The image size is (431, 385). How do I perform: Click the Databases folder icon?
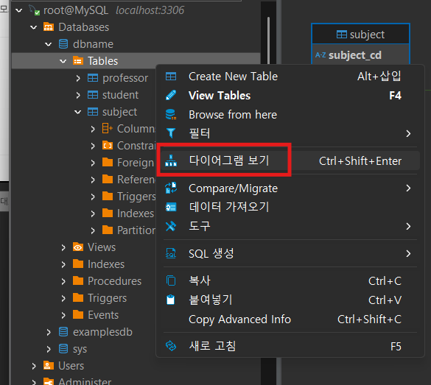tap(49, 27)
